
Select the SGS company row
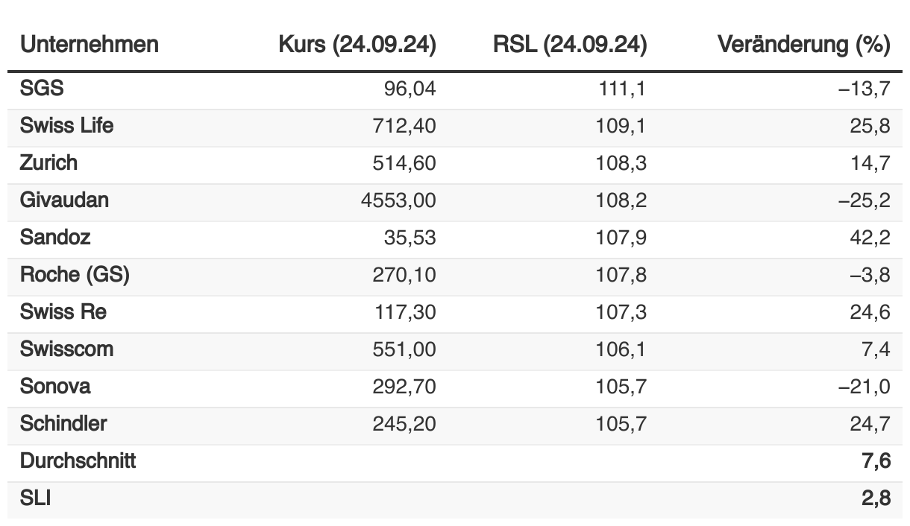click(x=42, y=89)
